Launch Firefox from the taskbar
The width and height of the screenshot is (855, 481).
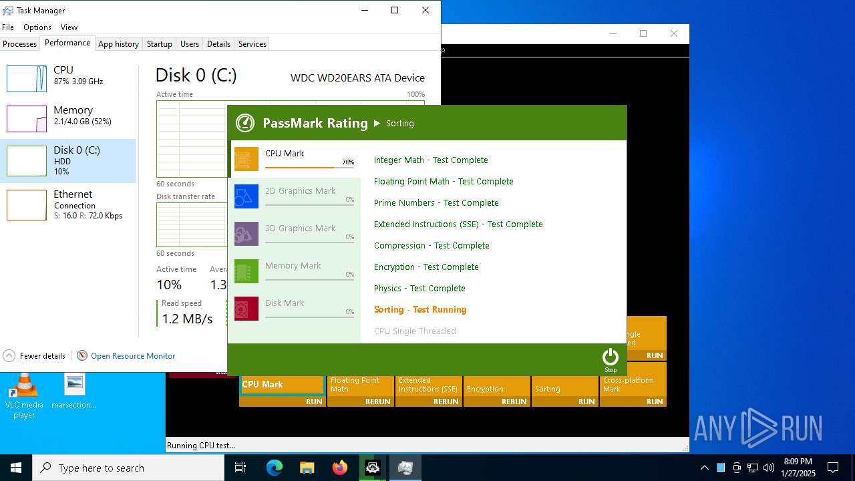click(339, 468)
